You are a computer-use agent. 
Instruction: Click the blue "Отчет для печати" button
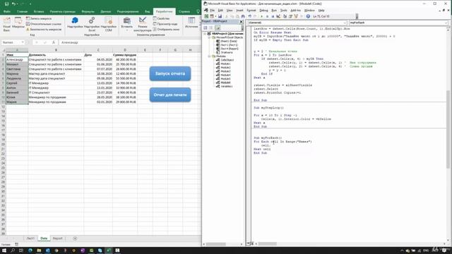point(170,95)
